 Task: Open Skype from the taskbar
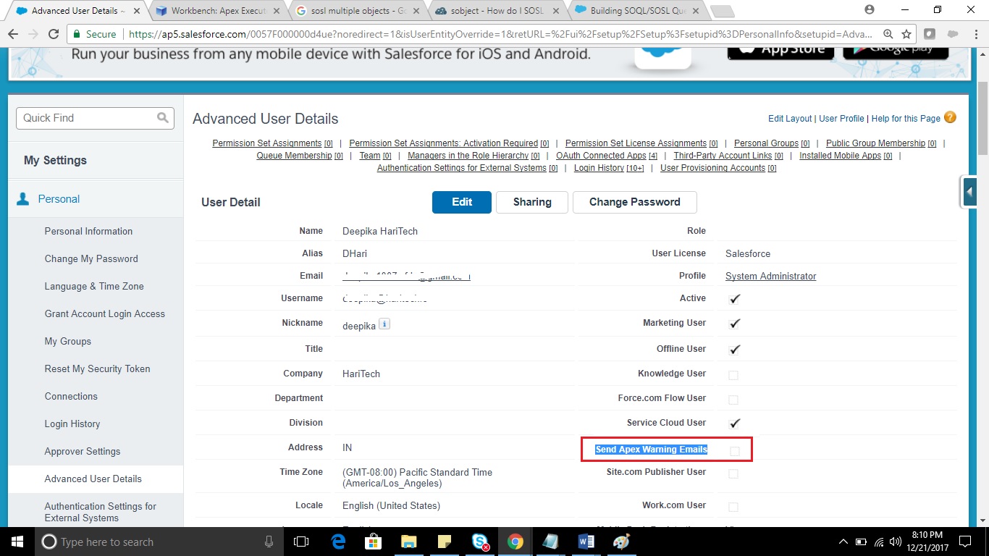click(480, 541)
